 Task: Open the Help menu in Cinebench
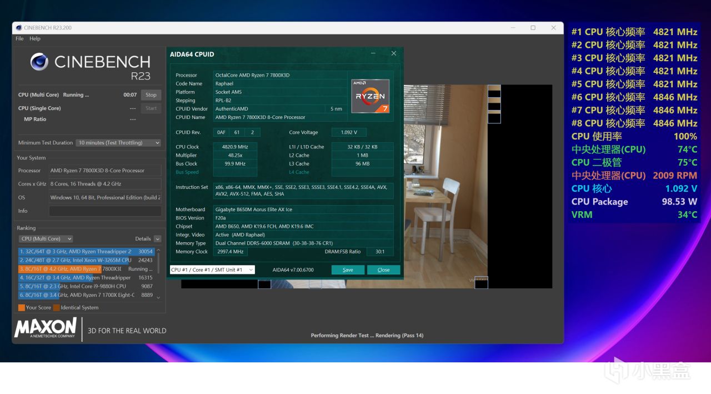tap(35, 38)
